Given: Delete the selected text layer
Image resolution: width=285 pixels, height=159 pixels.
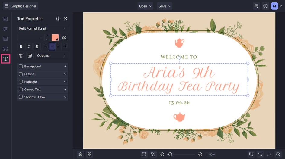Looking at the screenshot, I should [21, 55].
